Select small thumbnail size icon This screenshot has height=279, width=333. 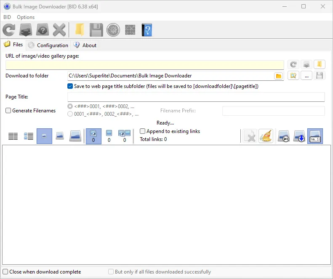click(x=44, y=136)
